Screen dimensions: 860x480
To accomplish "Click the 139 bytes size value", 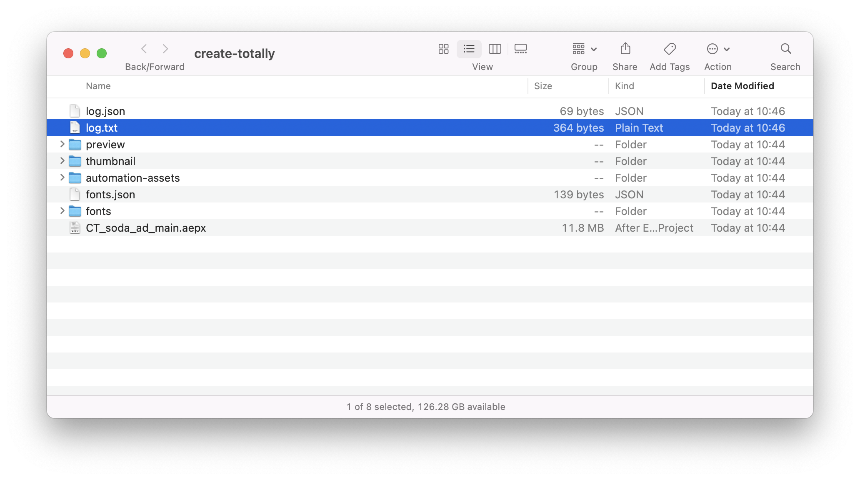I will (579, 195).
